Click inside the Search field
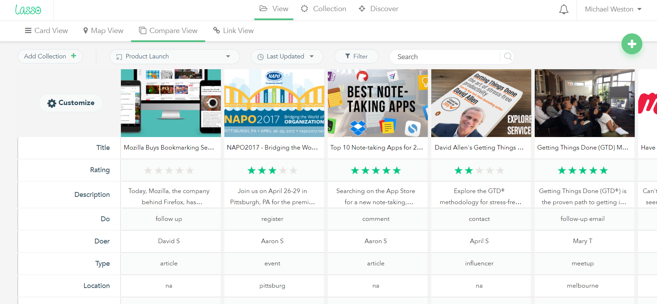 [x=446, y=57]
